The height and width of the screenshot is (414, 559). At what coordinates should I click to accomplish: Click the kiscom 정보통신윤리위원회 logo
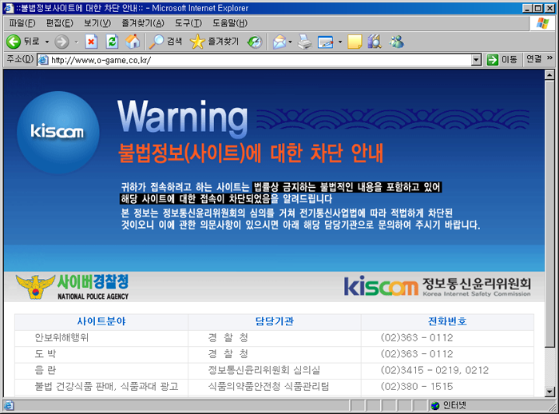point(437,287)
